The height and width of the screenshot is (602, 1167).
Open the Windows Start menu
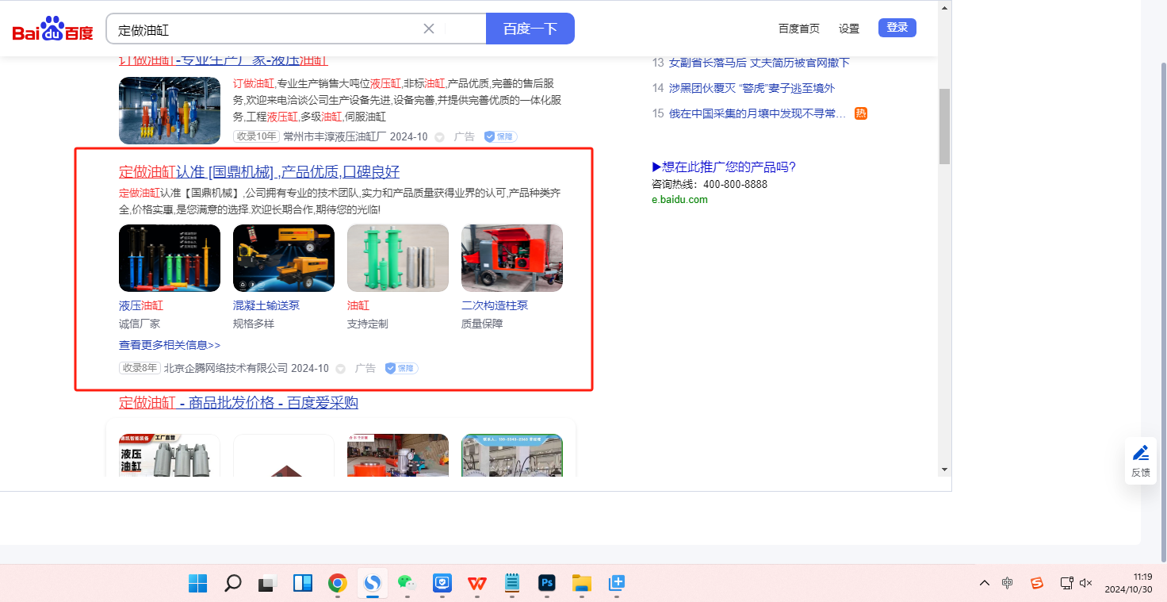click(x=198, y=584)
